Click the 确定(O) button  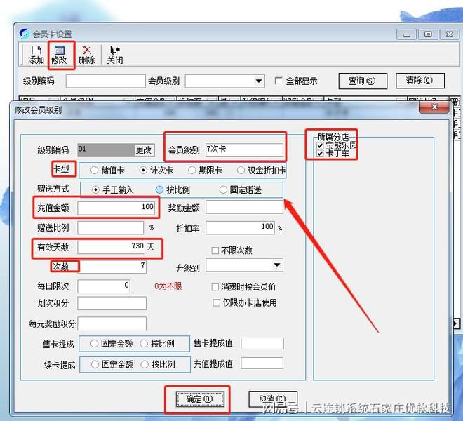[200, 399]
